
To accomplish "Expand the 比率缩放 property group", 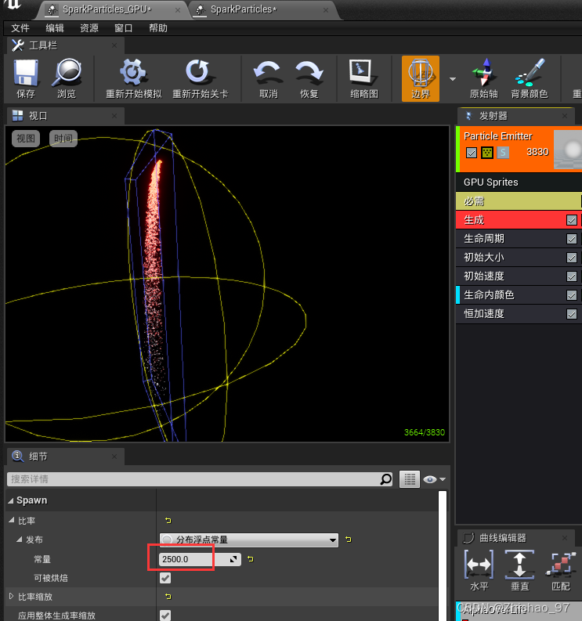I will (11, 597).
